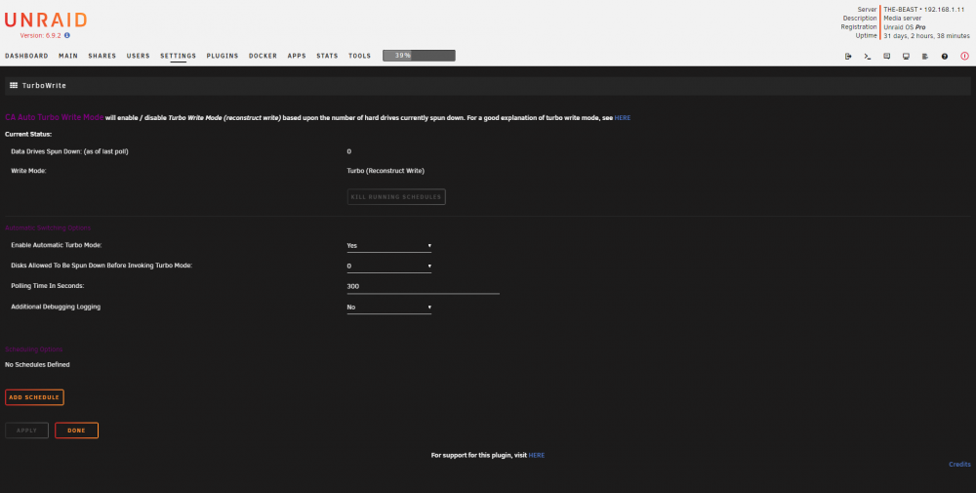Screen dimensions: 976x493
Task: Open the Tools tab
Action: (360, 56)
